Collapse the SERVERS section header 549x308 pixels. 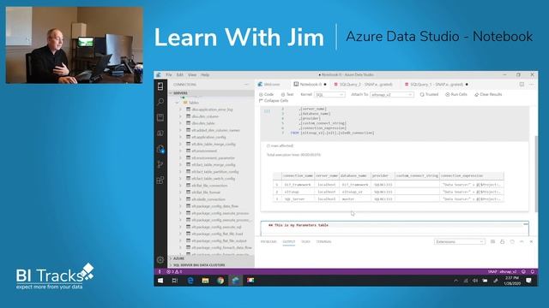[211, 93]
